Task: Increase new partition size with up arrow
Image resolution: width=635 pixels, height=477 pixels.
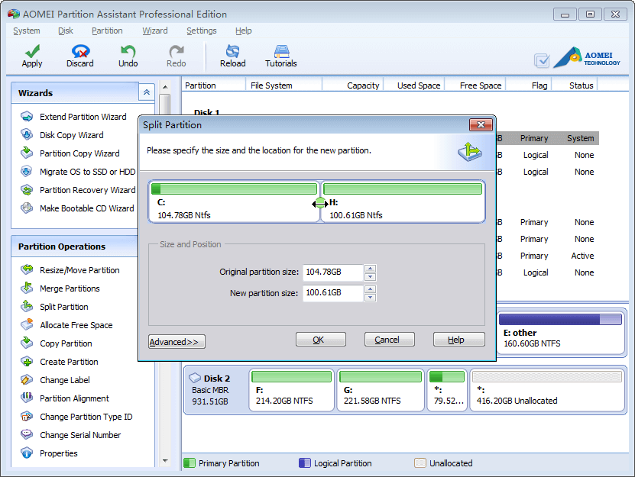Action: pyautogui.click(x=370, y=288)
